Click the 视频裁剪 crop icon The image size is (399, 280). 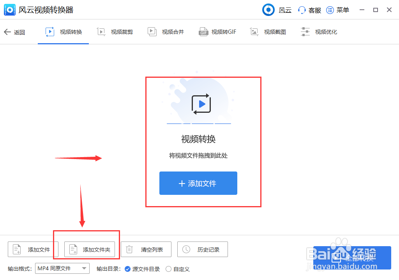[101, 32]
